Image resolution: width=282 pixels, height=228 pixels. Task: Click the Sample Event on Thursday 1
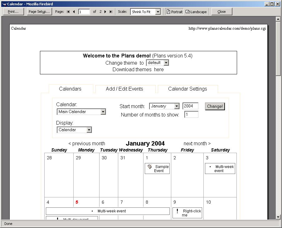click(x=157, y=169)
